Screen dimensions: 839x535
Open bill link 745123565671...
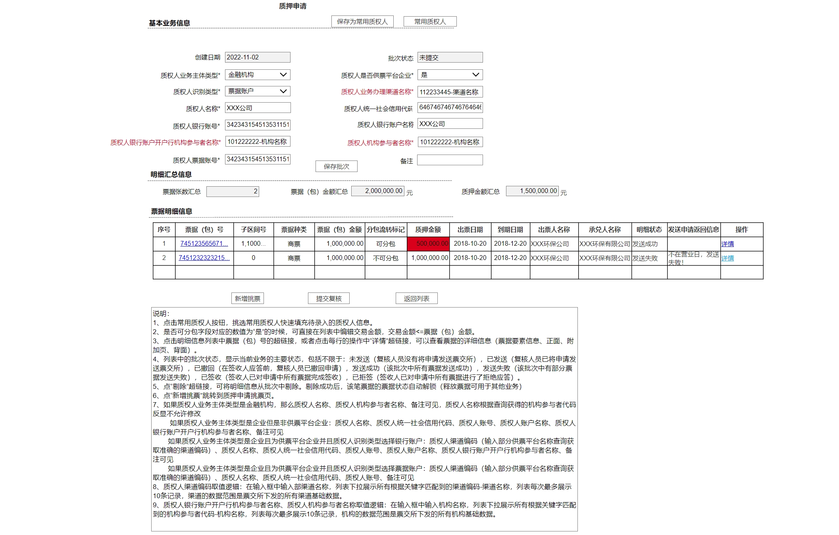coord(204,243)
